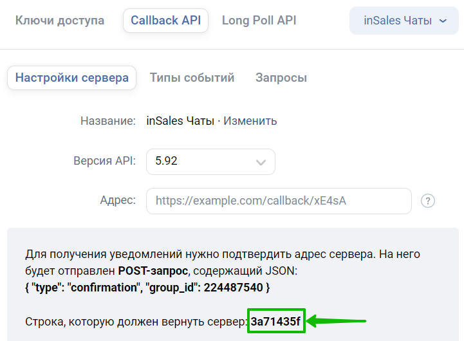The width and height of the screenshot is (464, 341).
Task: Click the bold POST-запрос text
Action: tap(153, 271)
